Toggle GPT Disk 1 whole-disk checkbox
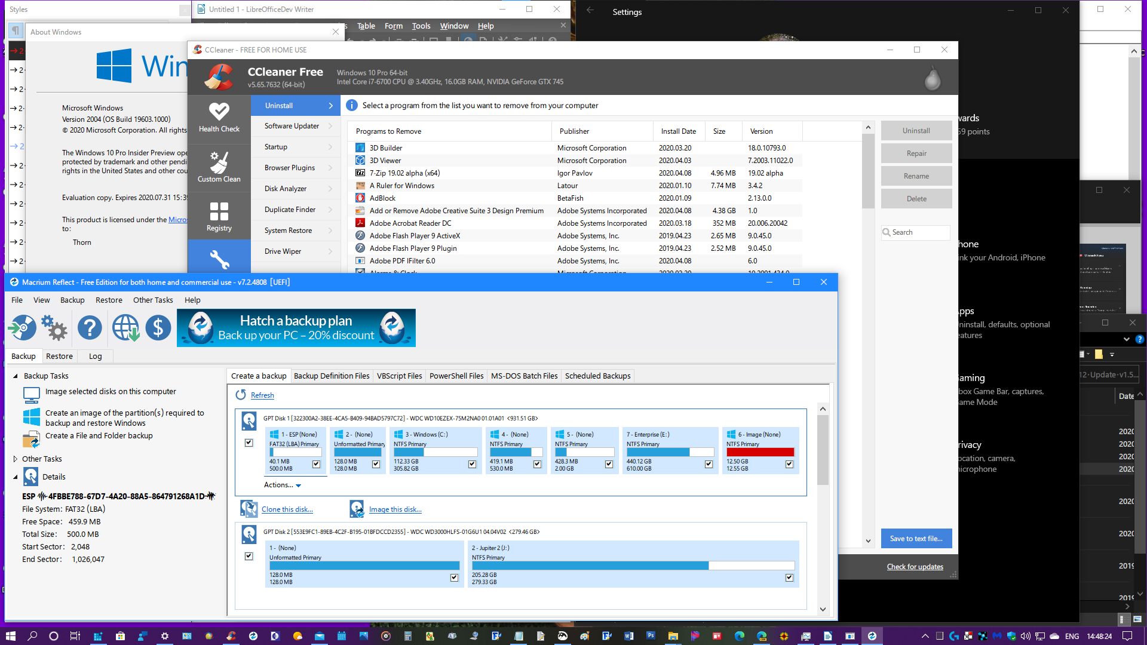Viewport: 1147px width, 645px height. click(x=249, y=443)
